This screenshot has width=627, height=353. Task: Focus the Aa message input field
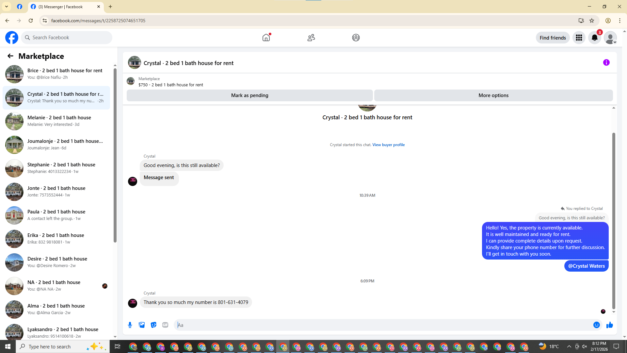(x=382, y=325)
